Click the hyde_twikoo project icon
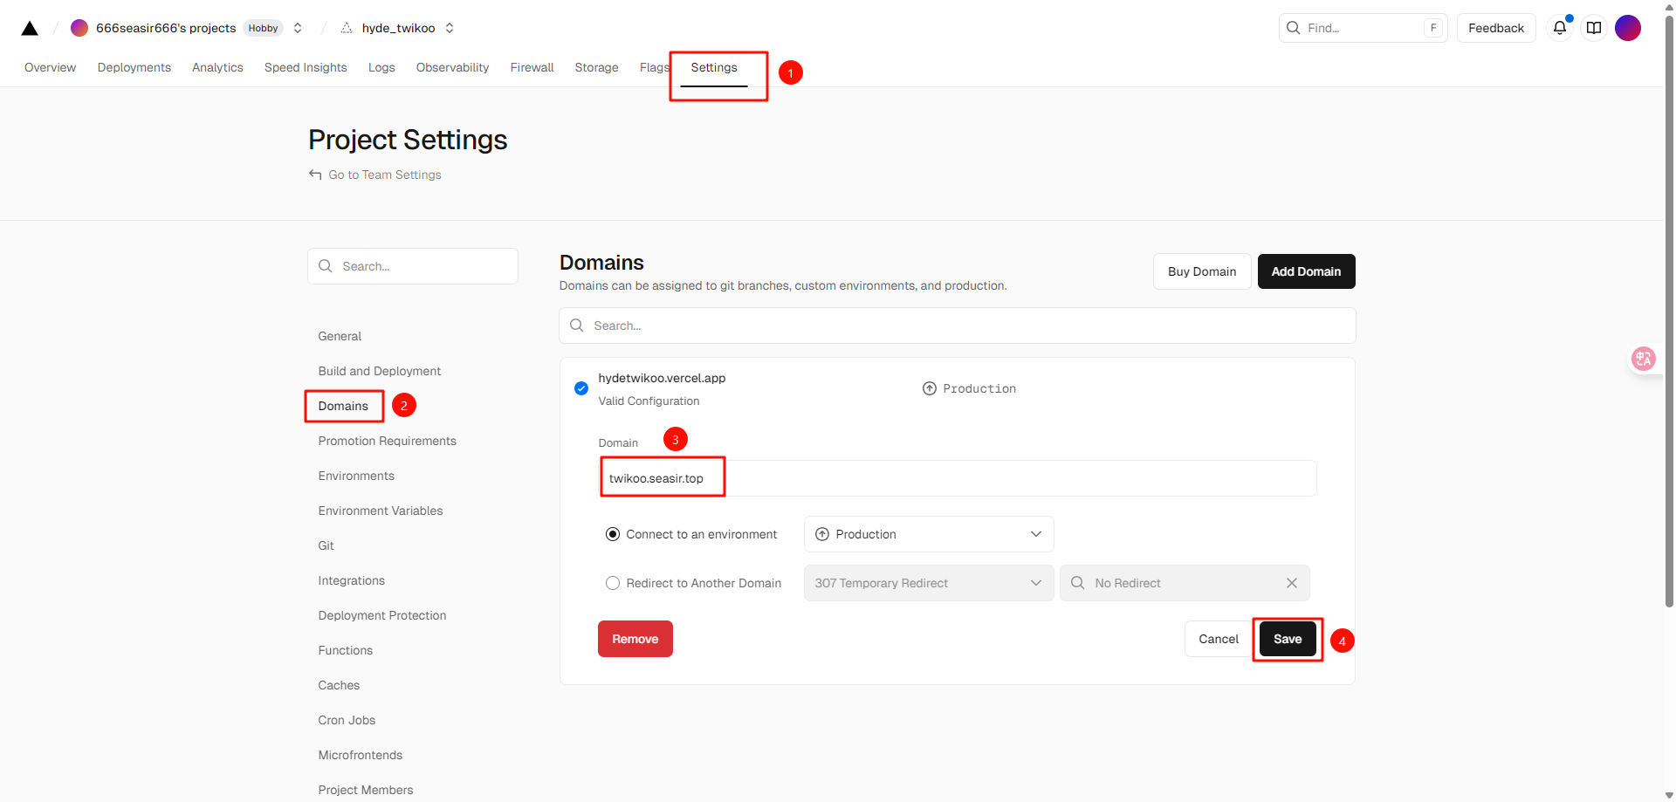This screenshot has height=802, width=1676. pyautogui.click(x=347, y=28)
